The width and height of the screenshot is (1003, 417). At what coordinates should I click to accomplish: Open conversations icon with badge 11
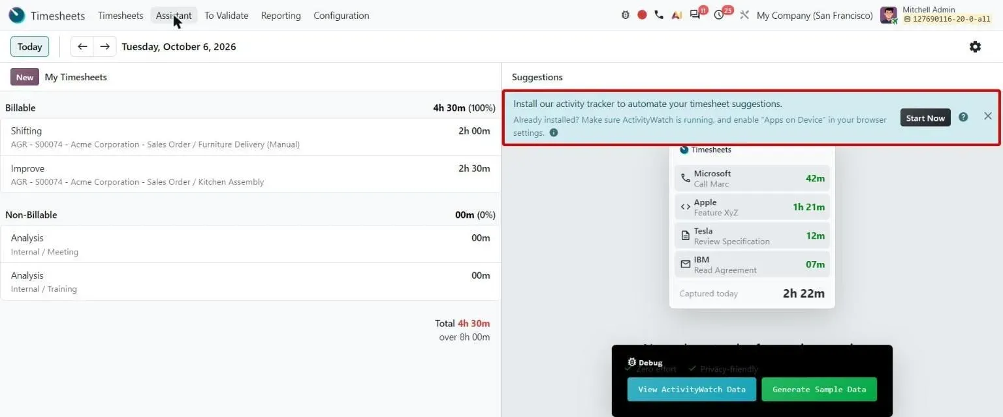click(x=696, y=14)
